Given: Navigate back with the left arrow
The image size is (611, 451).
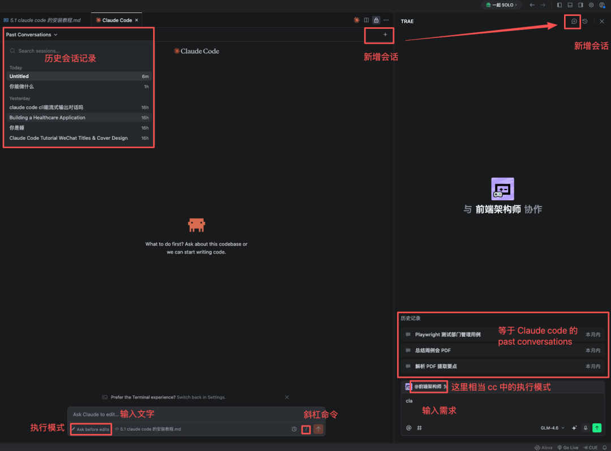Looking at the screenshot, I should 532,5.
